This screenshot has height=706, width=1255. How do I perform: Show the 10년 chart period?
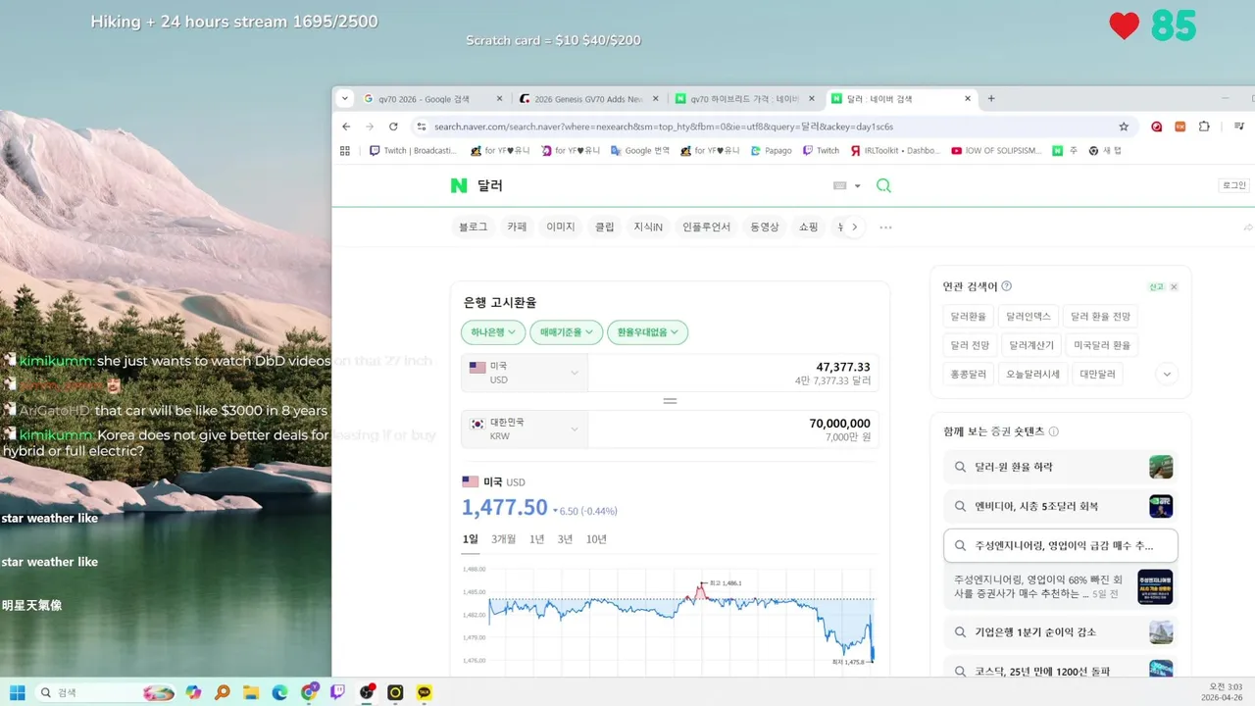tap(596, 539)
